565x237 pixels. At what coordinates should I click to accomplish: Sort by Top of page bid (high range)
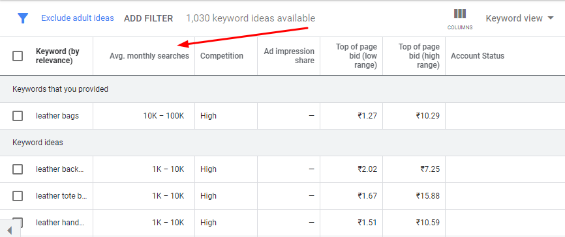419,56
